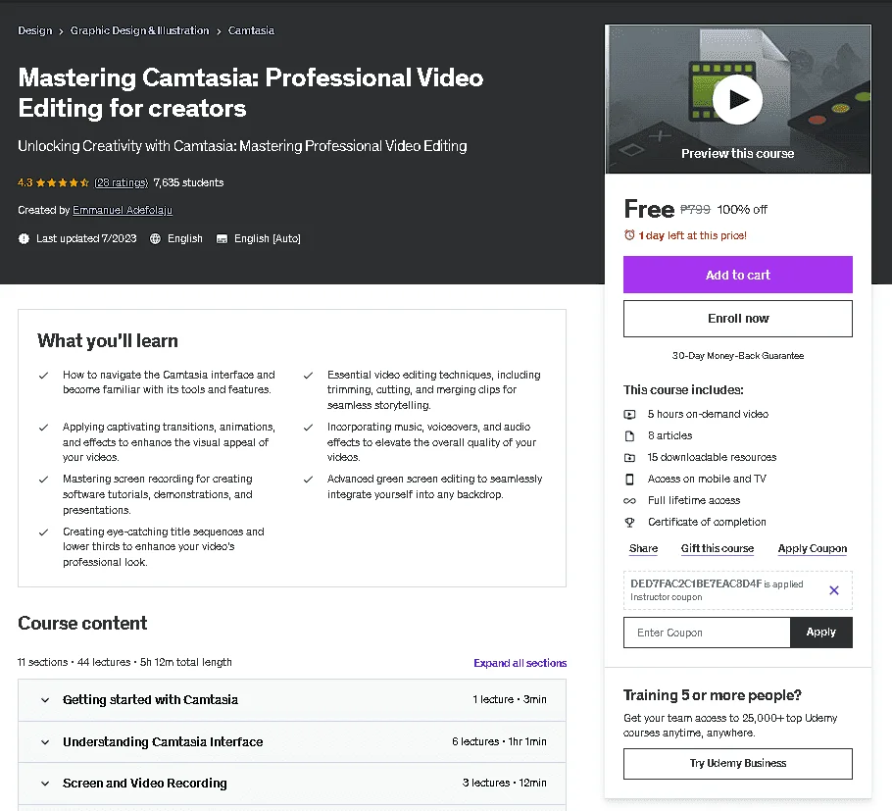This screenshot has height=811, width=892.
Task: Click the lifetime access infinity icon
Action: point(629,501)
